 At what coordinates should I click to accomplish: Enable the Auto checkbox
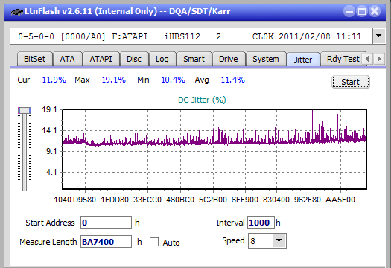pos(154,242)
